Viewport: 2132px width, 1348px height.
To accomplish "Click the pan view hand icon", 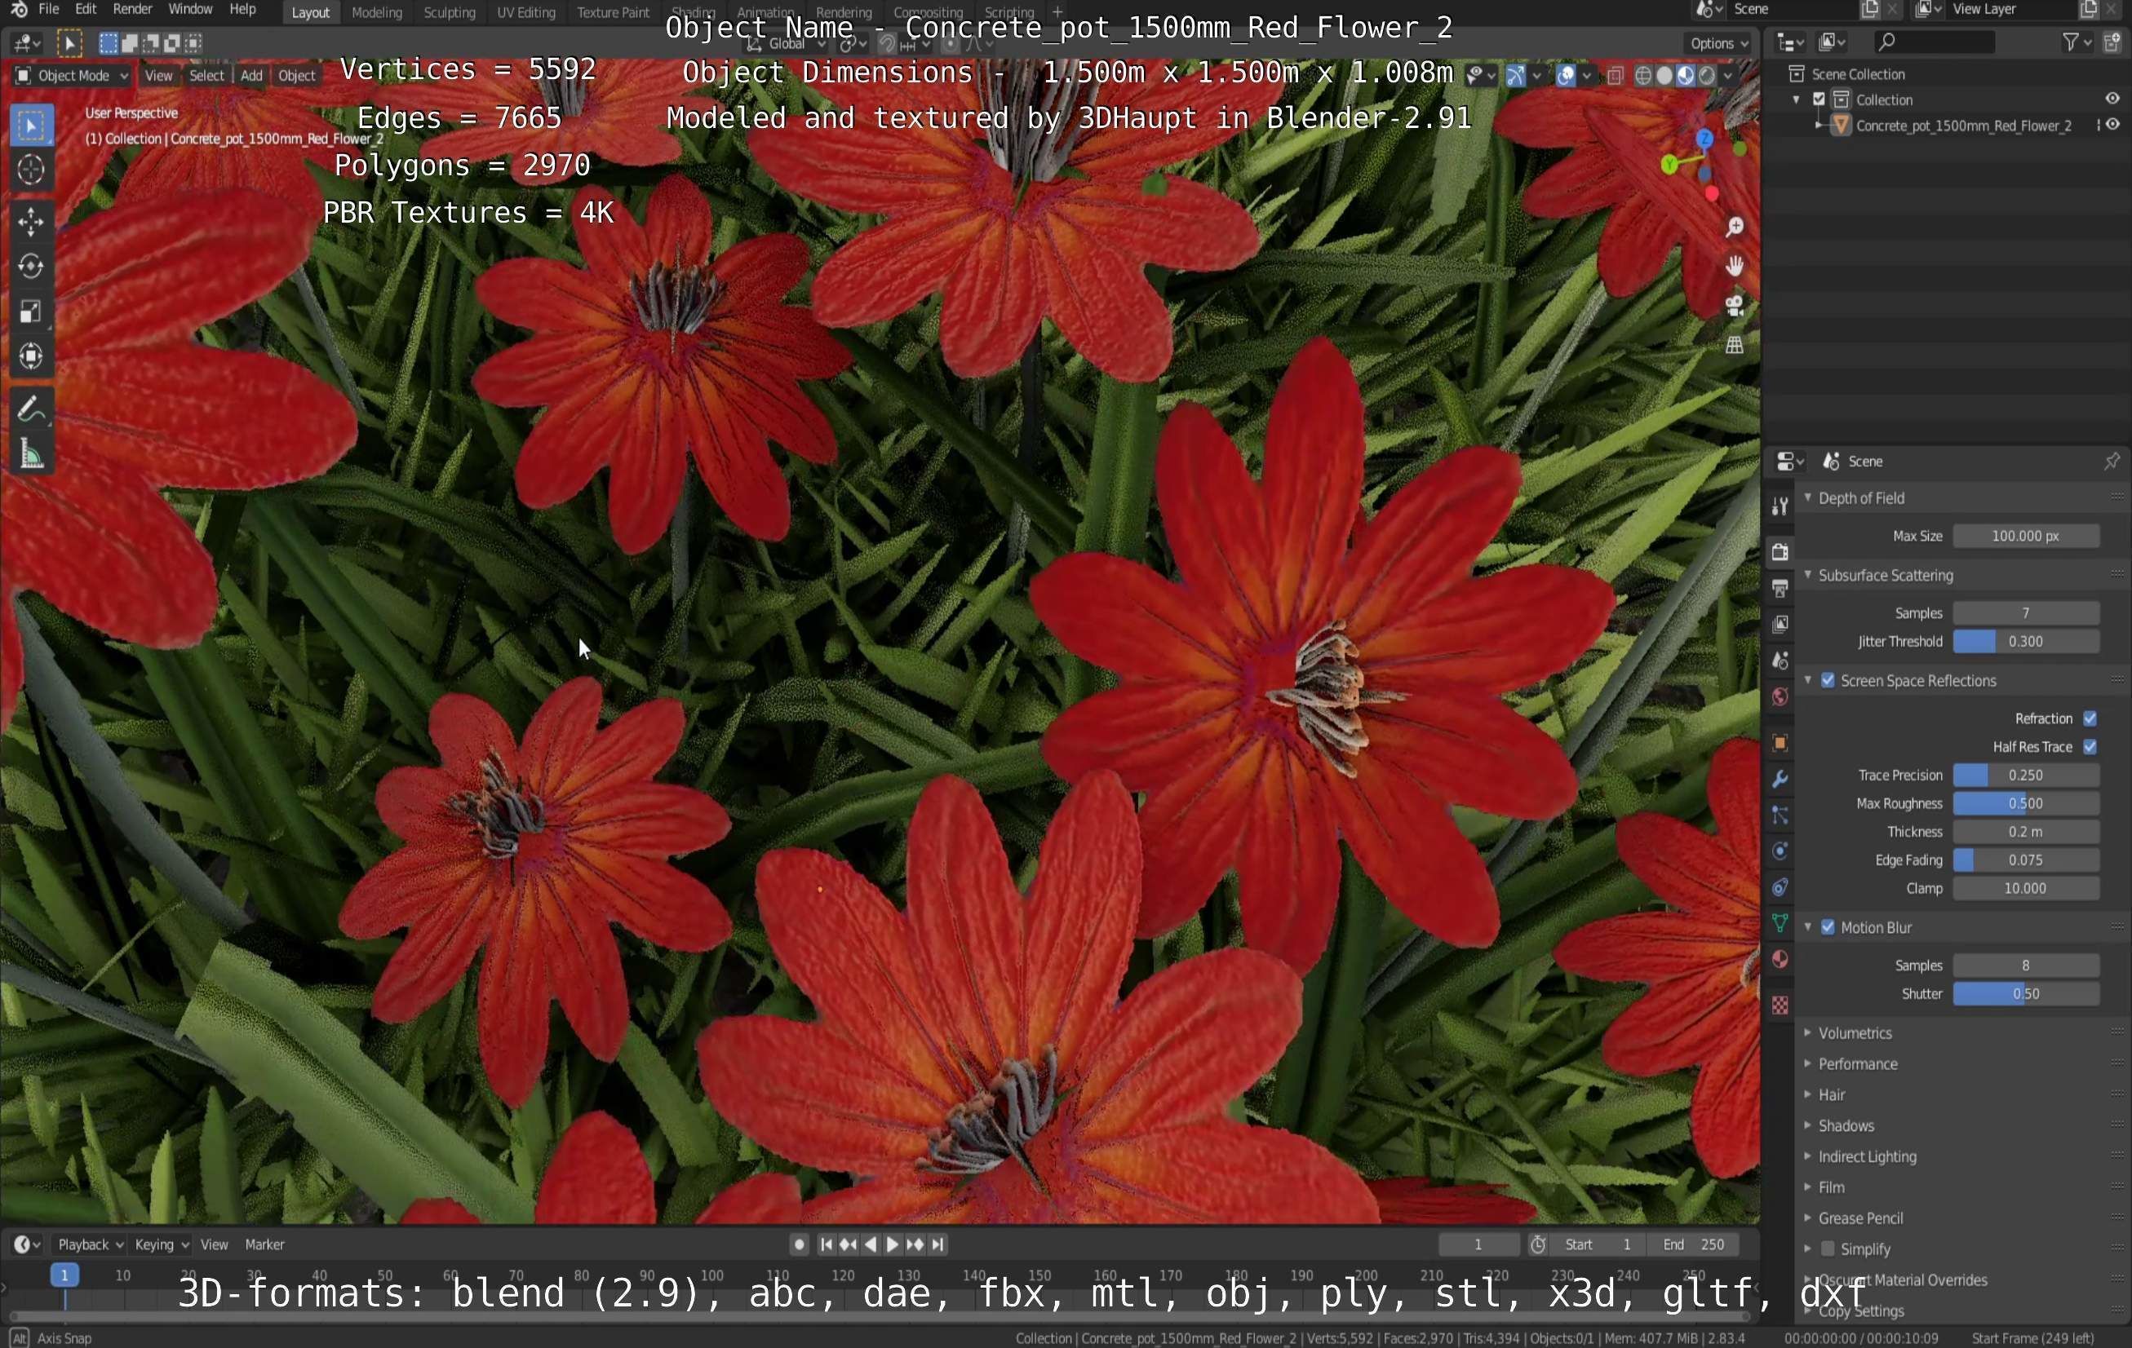I will [x=1734, y=266].
